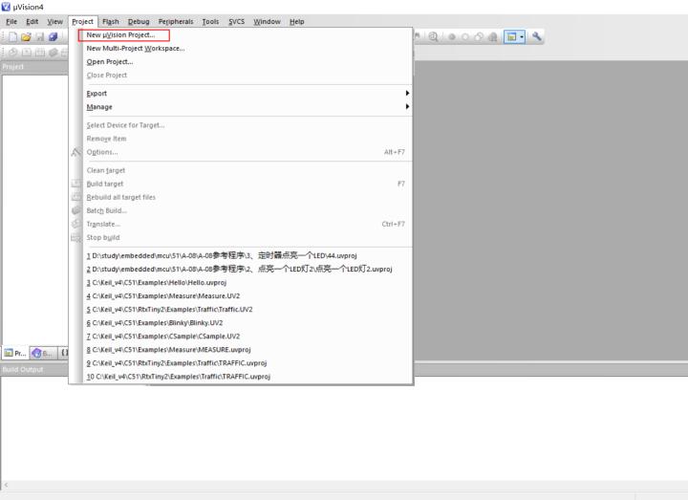Click the dimmed Build icon in build toolbar

pos(27,53)
